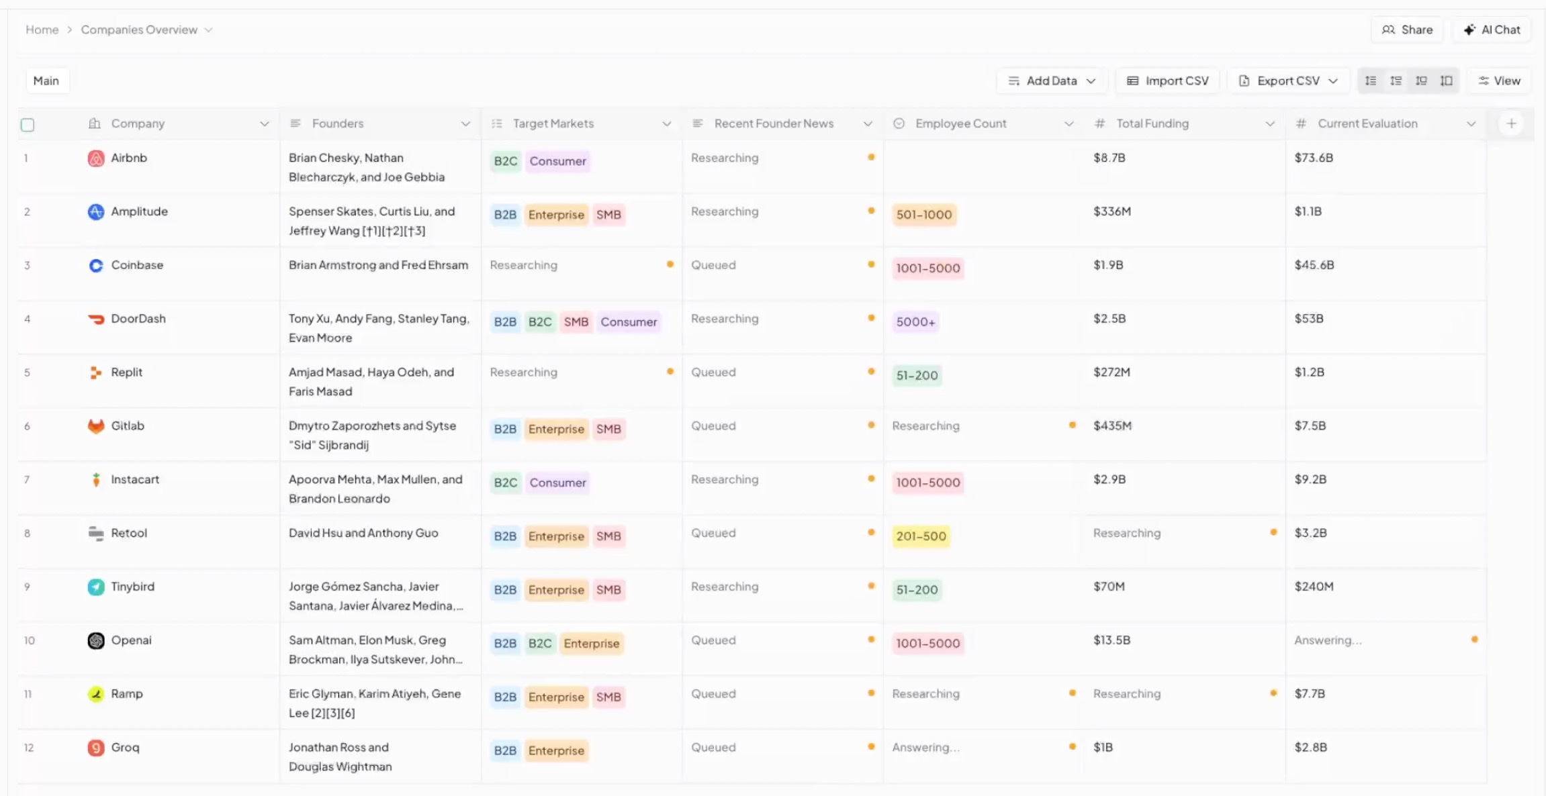
Task: Open the View settings button
Action: tap(1499, 81)
